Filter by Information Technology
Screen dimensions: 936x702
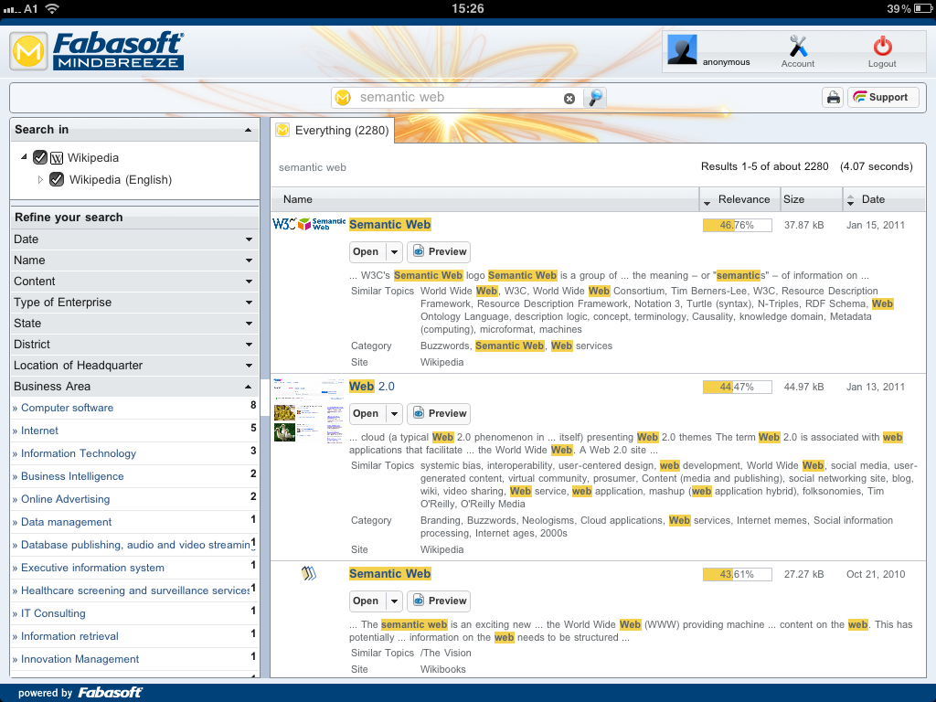pos(79,453)
